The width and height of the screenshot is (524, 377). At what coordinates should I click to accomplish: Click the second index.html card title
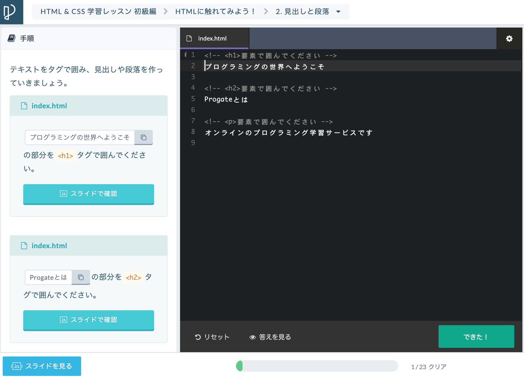click(x=49, y=246)
